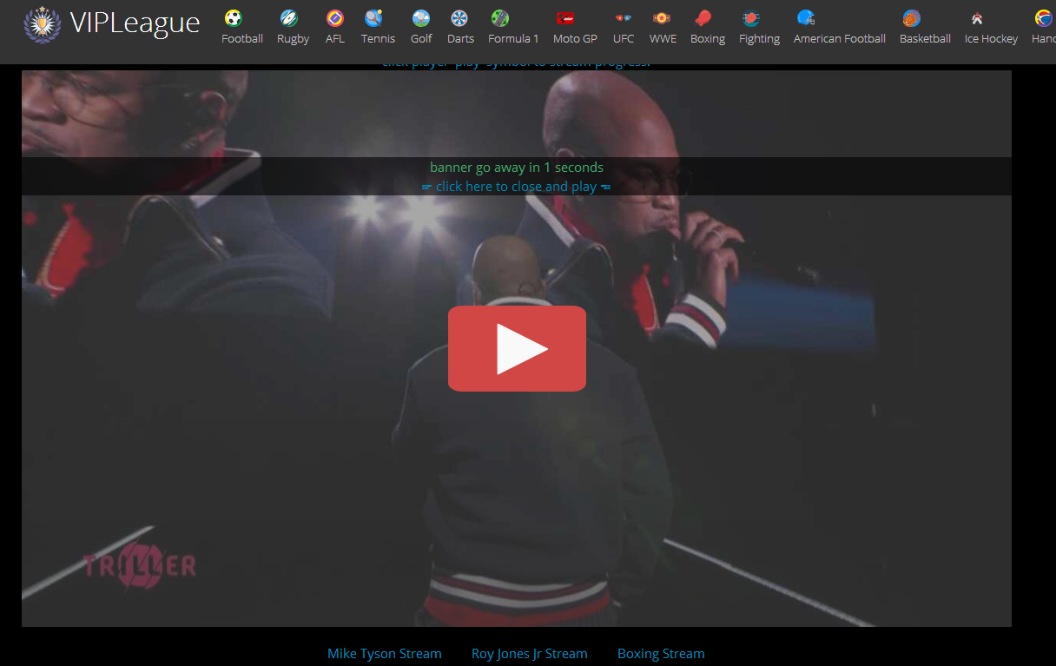Choose the Tennis racket icon
This screenshot has height=666, width=1056.
pyautogui.click(x=373, y=18)
